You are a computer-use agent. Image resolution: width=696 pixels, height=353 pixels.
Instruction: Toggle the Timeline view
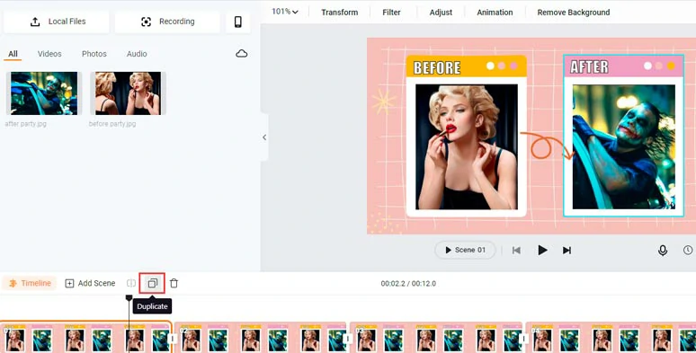[x=31, y=283]
